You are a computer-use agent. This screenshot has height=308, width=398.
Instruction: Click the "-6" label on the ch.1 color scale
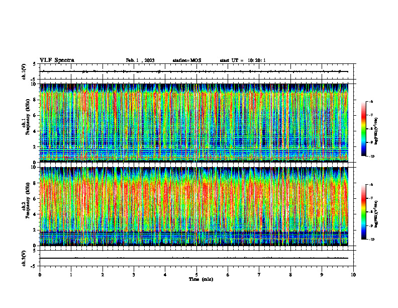[371, 101]
